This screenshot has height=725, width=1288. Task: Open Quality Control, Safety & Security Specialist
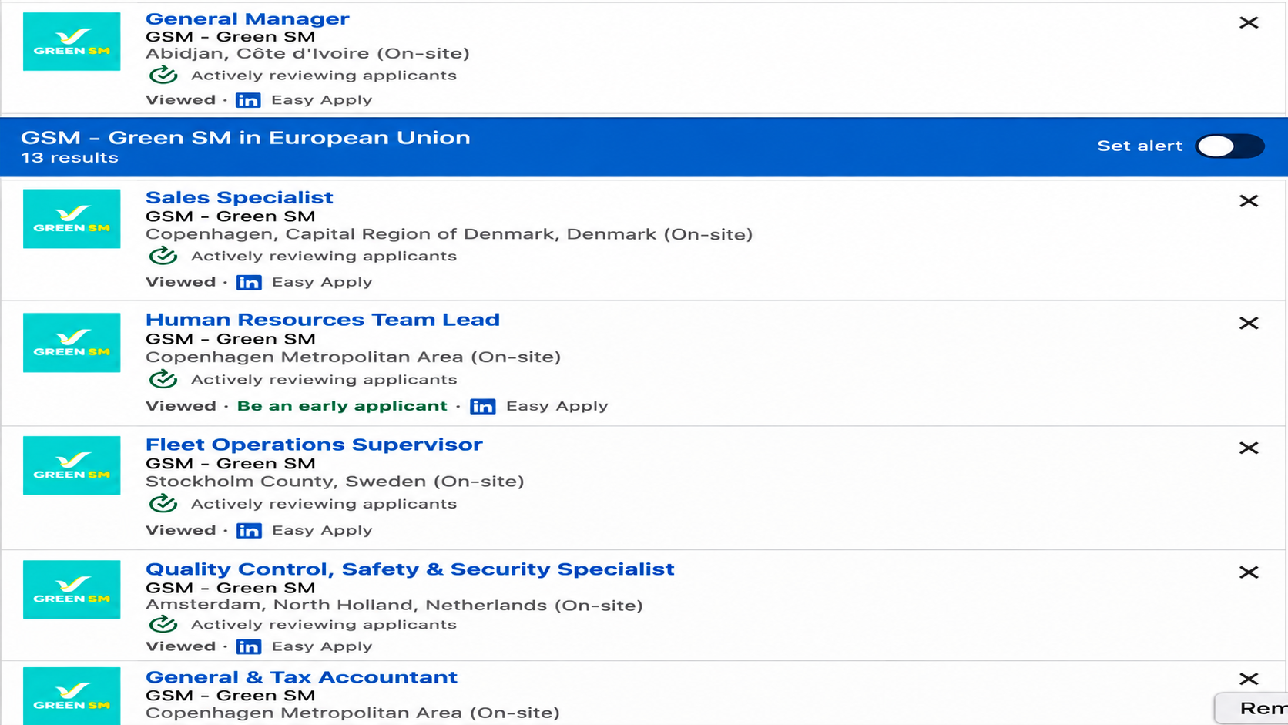point(410,569)
